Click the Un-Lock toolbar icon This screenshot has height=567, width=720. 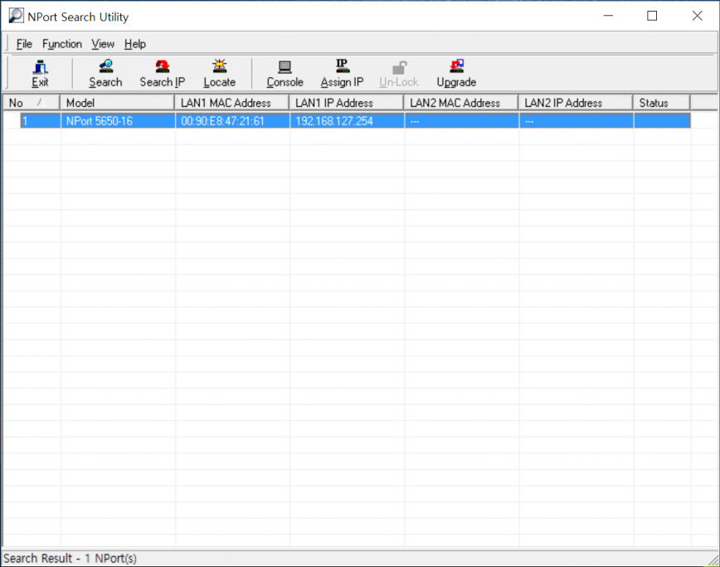click(x=398, y=74)
